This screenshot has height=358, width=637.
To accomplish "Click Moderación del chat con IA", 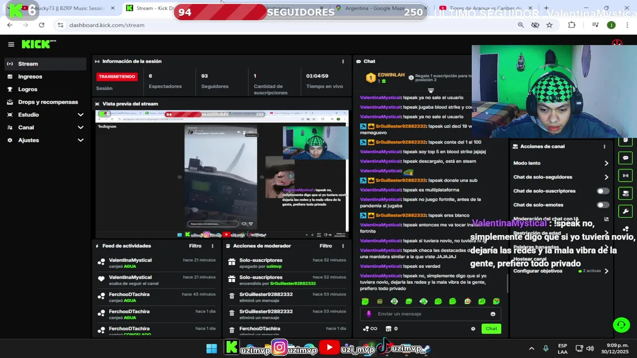I will click(x=546, y=219).
